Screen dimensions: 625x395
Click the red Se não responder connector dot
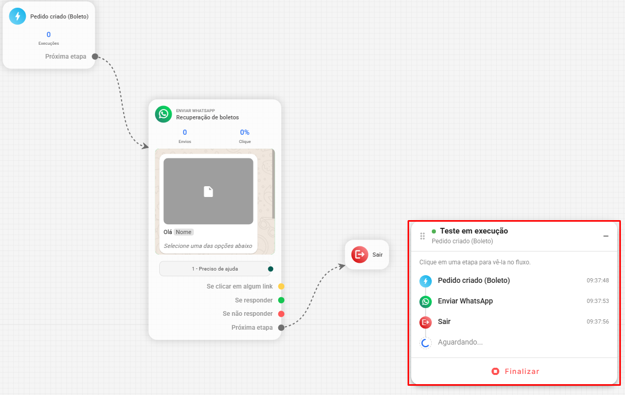[281, 314]
